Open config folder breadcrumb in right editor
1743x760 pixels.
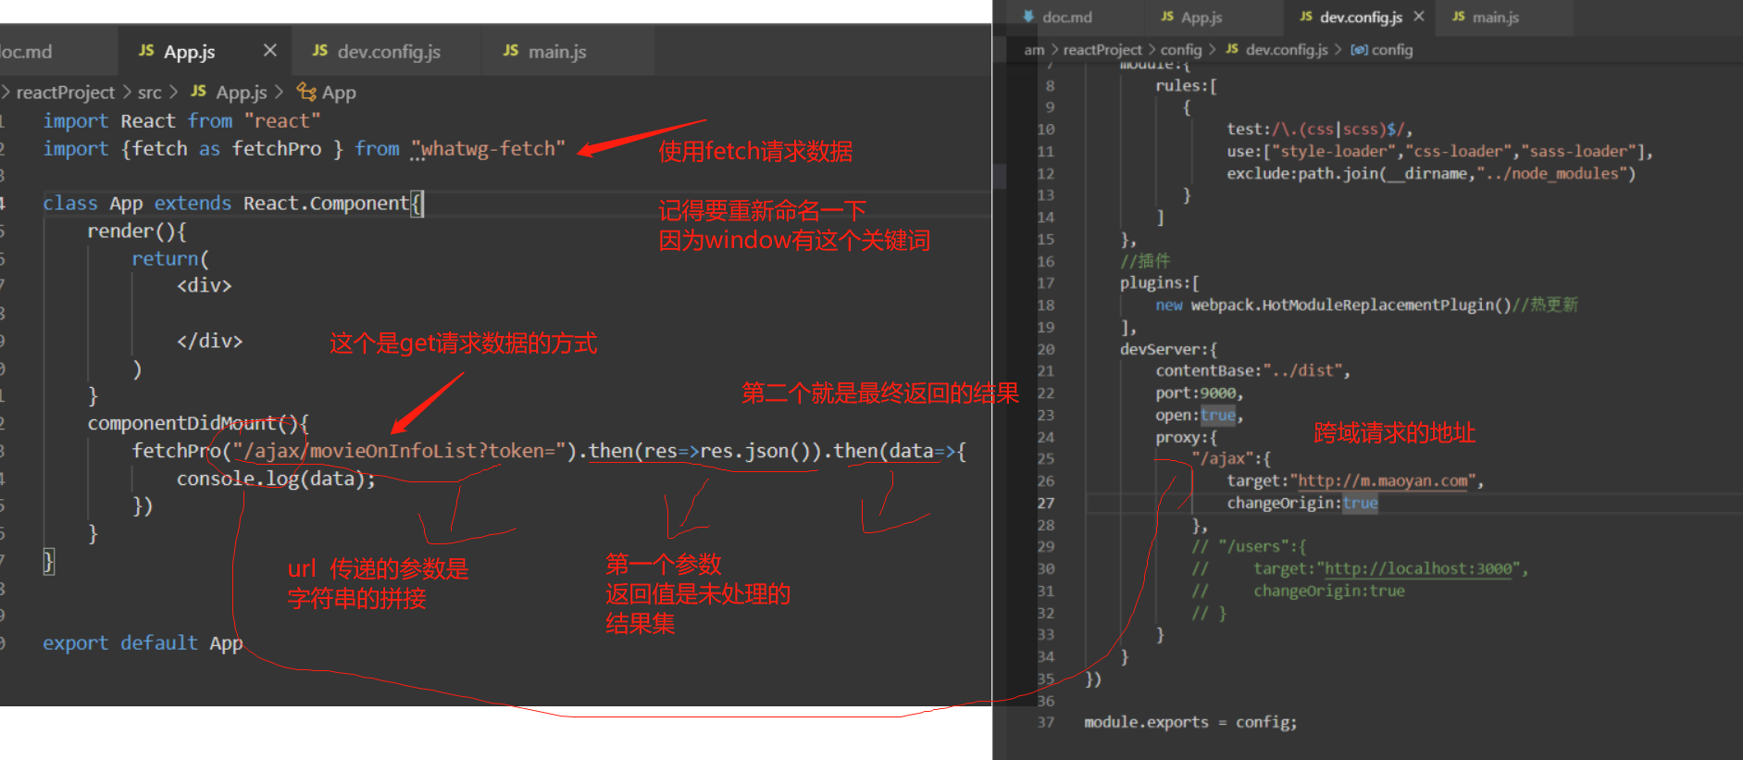pyautogui.click(x=1181, y=50)
